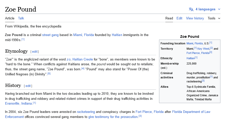The image size is (228, 125).
Task: Click the infobox title Zoe Pound
Action: pos(190,37)
